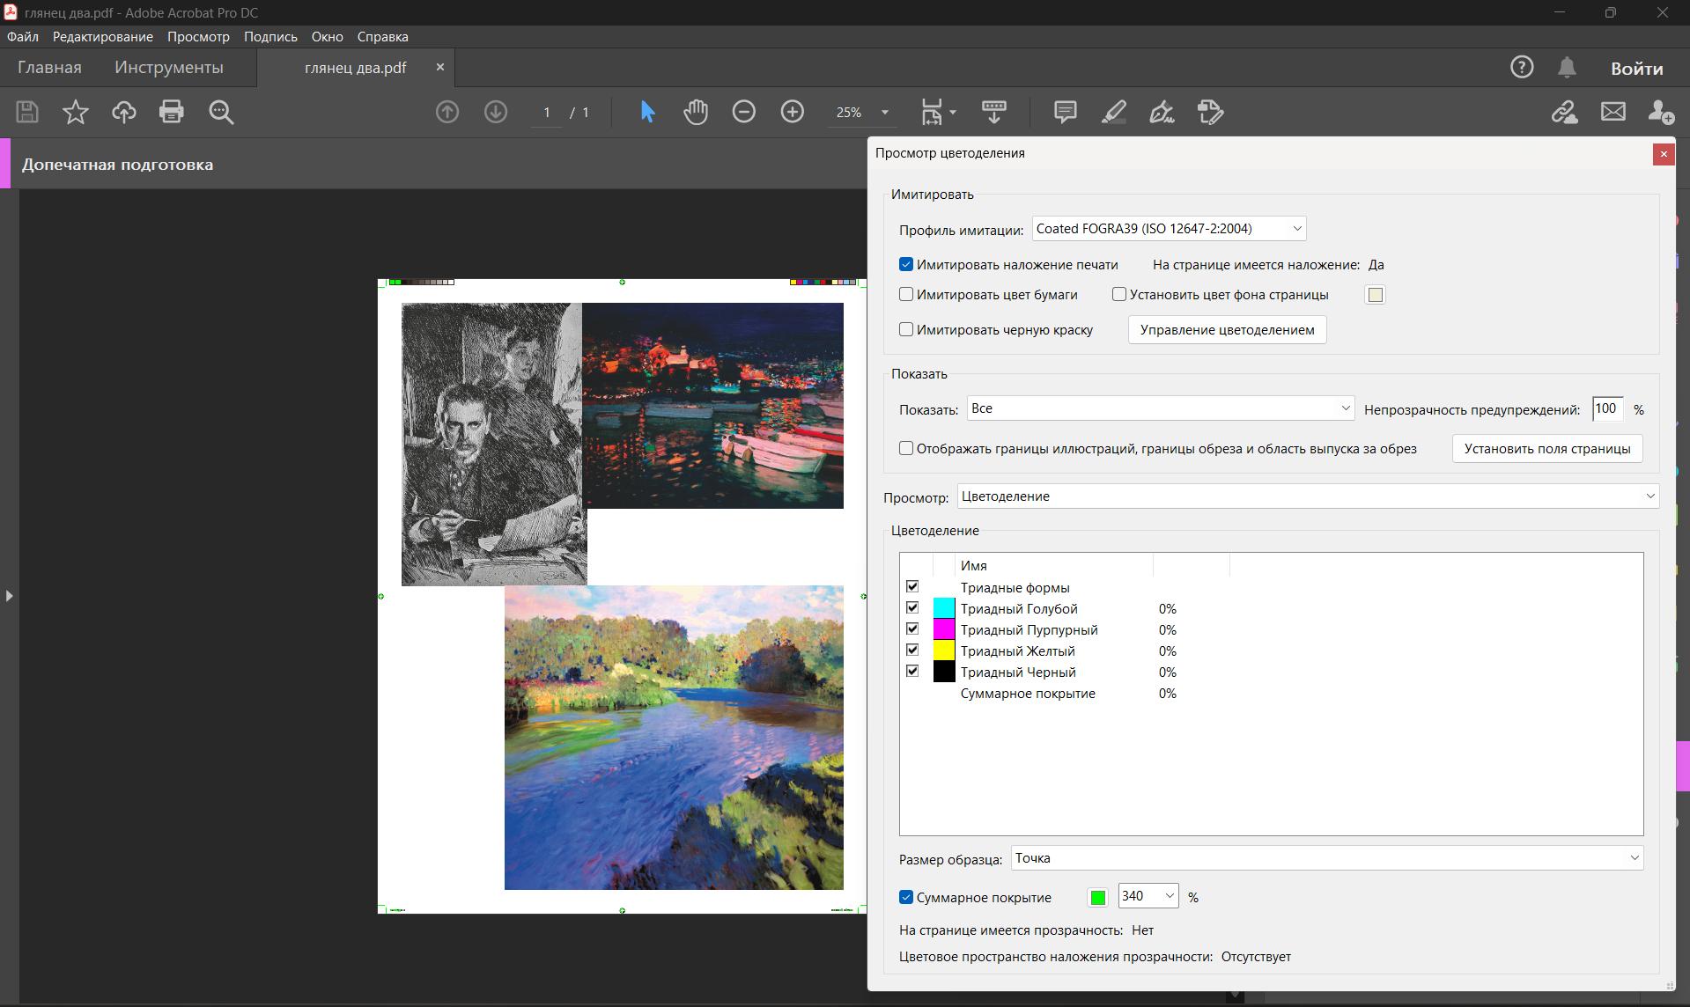Click the current page number field
Viewport: 1690px width, 1007px height.
547,113
